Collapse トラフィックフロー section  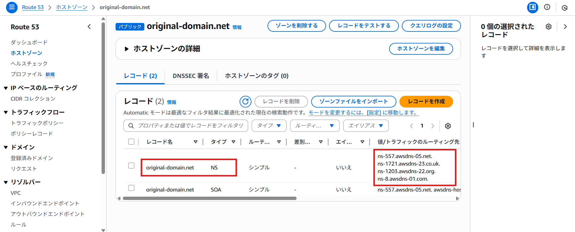[6, 112]
